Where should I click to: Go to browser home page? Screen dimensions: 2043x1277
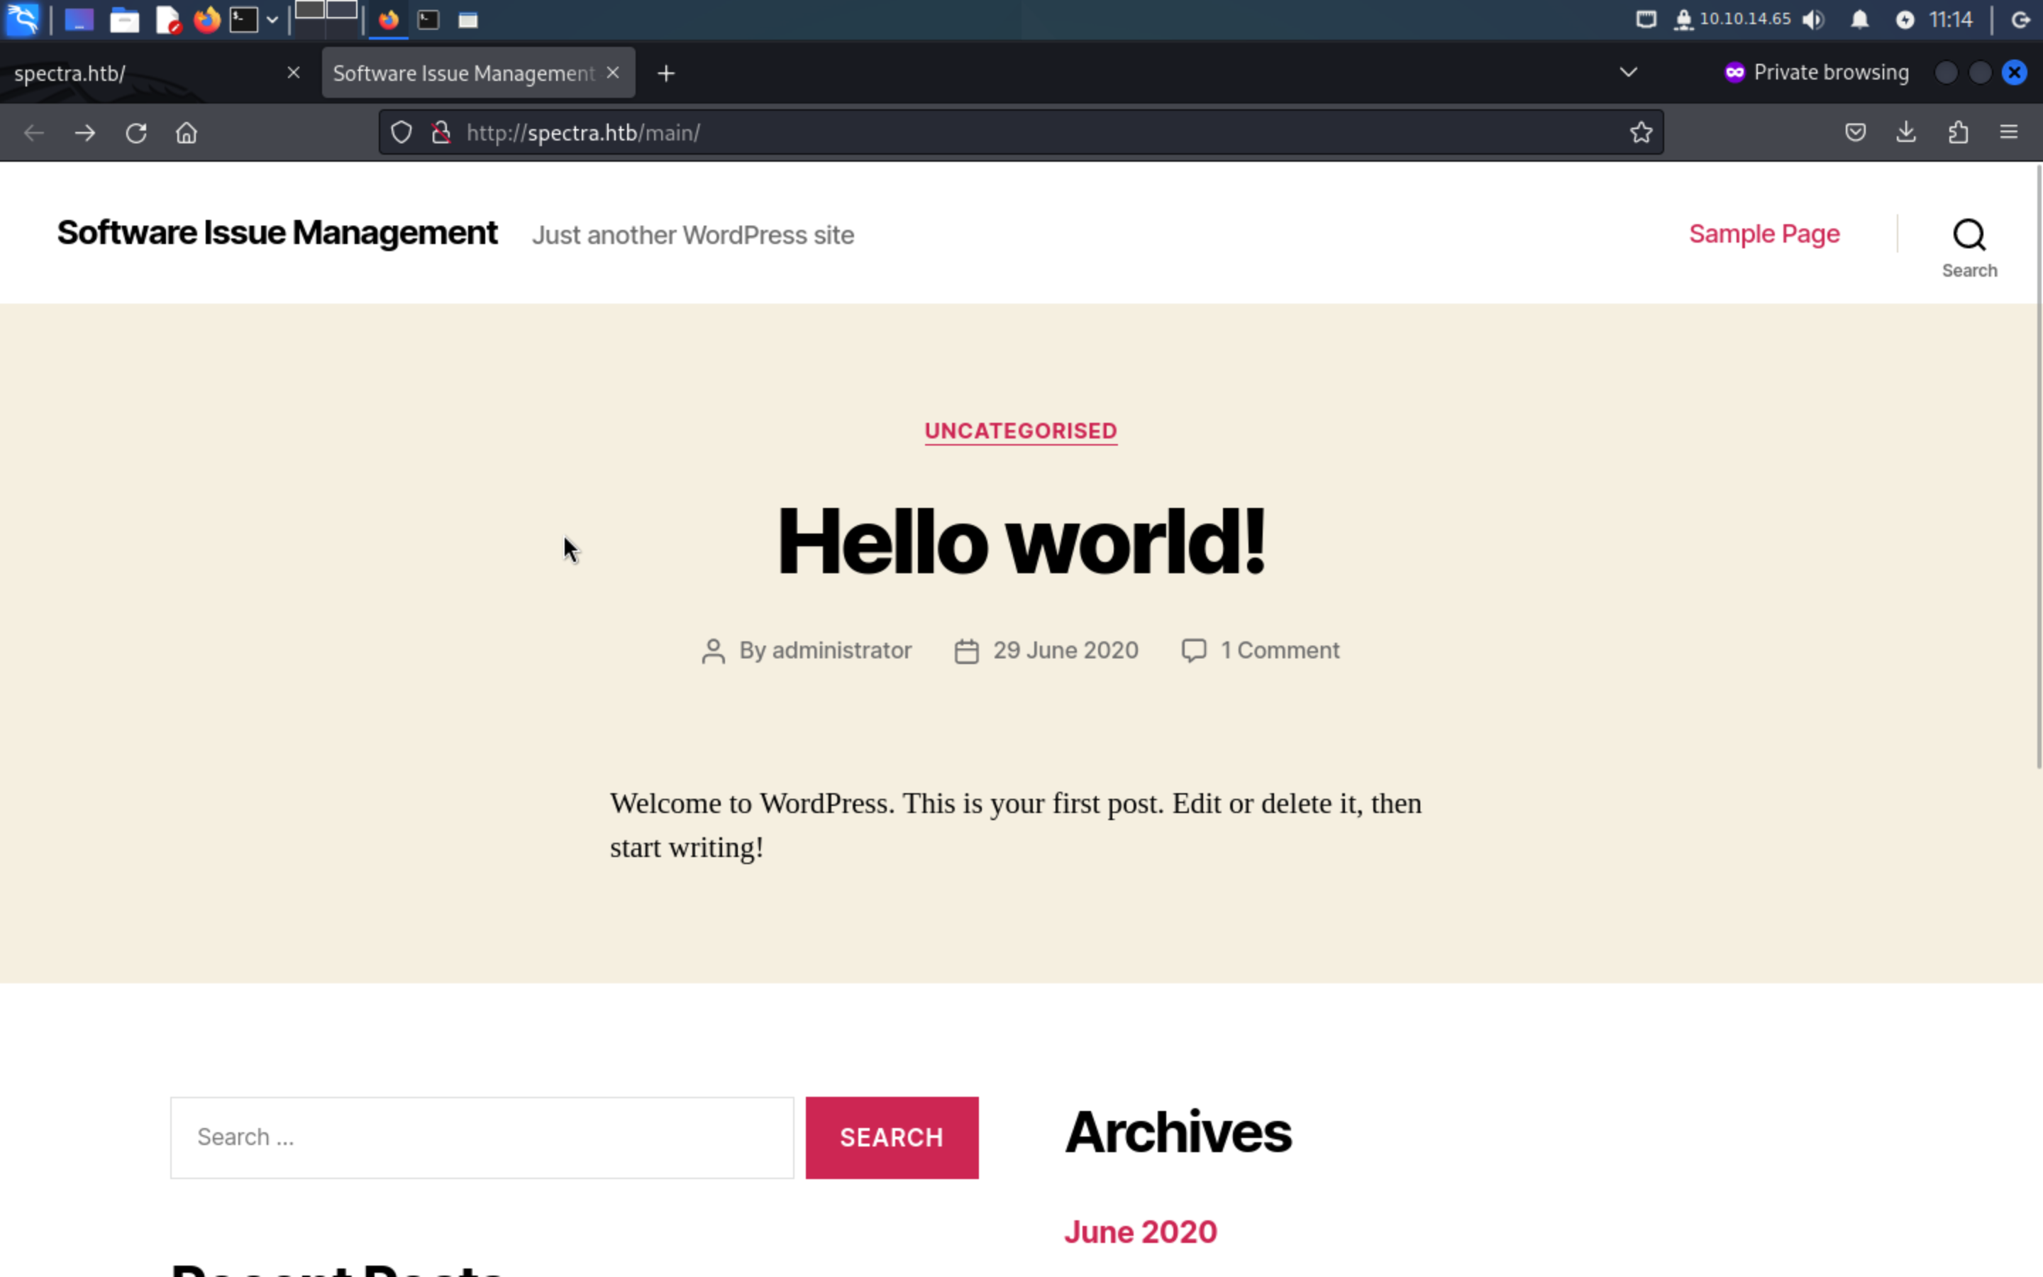(187, 133)
